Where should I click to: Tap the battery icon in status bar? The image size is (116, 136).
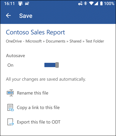click(101, 4)
